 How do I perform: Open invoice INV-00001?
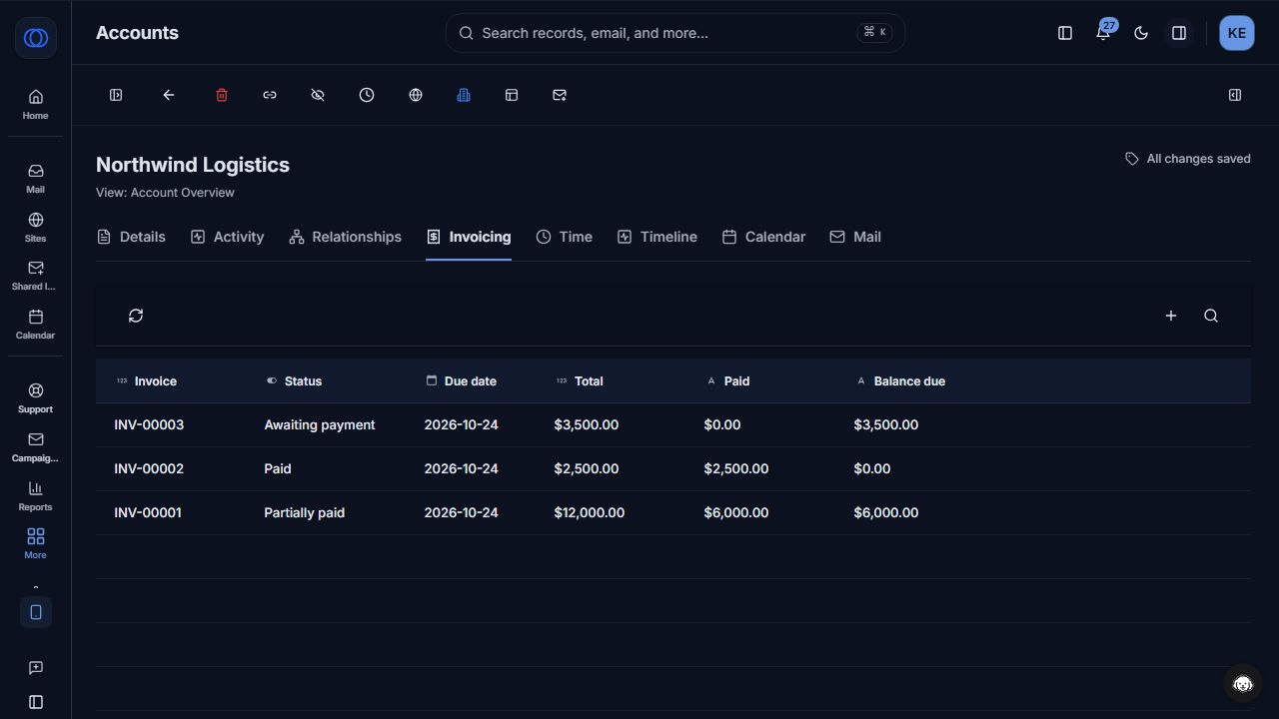click(x=148, y=512)
